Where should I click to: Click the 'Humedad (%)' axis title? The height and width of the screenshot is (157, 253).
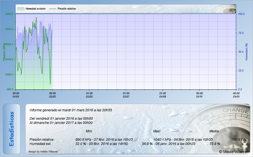(246, 52)
